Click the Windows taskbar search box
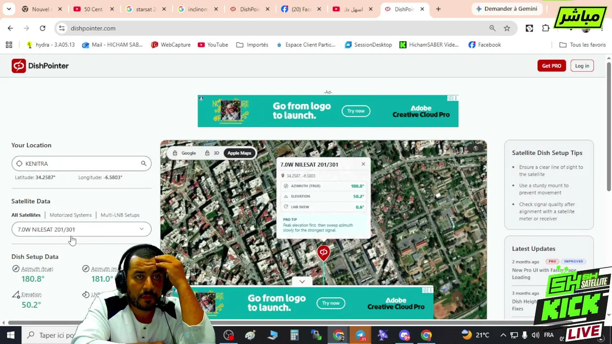 click(x=50, y=335)
